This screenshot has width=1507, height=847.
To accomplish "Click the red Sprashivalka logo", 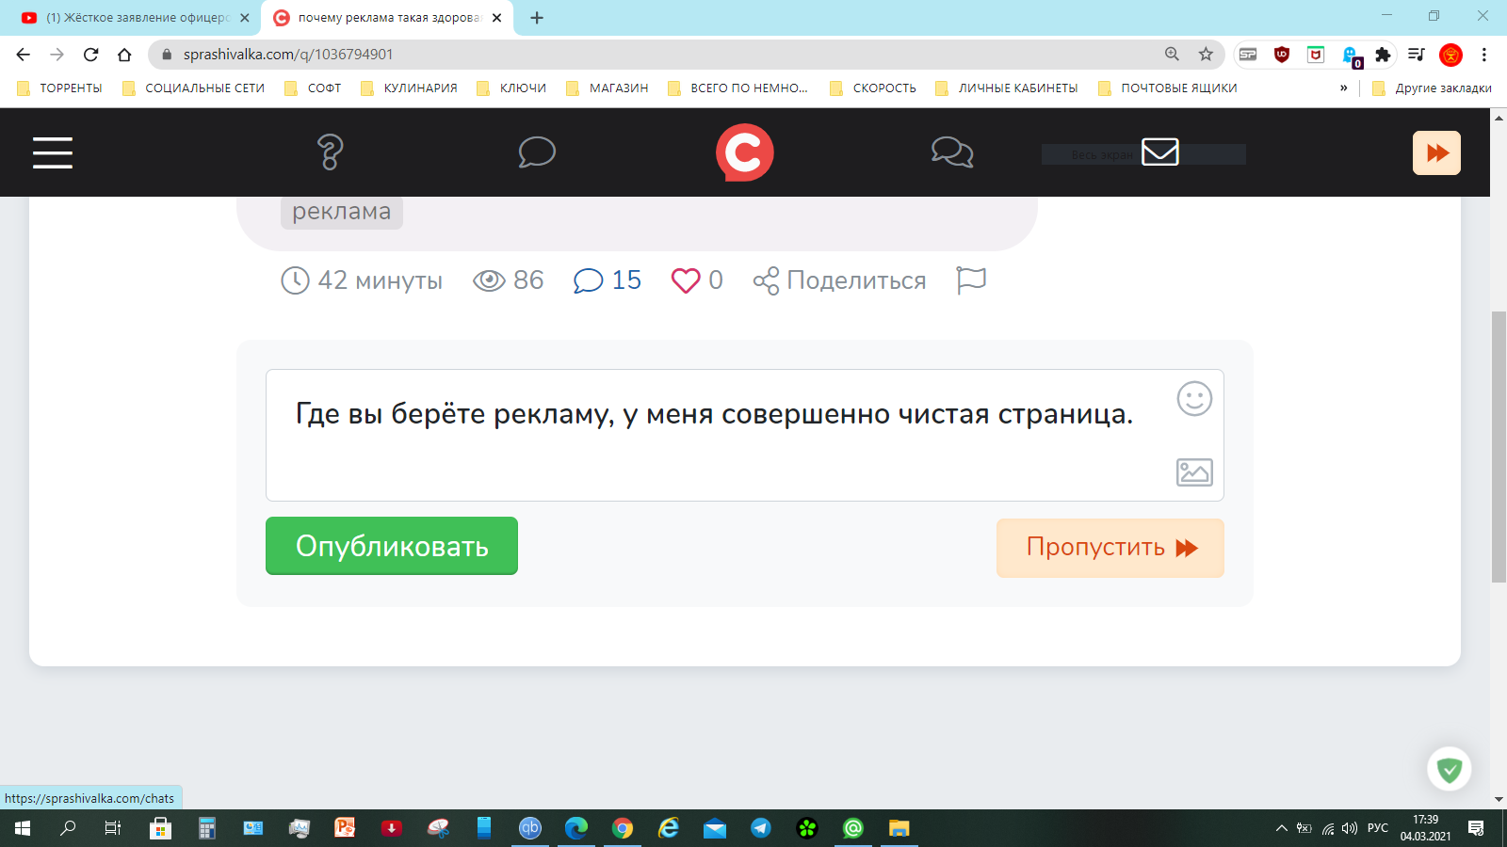I will pos(744,152).
